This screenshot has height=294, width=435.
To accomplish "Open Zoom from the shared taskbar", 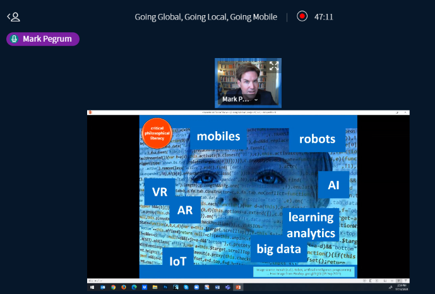I will (196, 287).
